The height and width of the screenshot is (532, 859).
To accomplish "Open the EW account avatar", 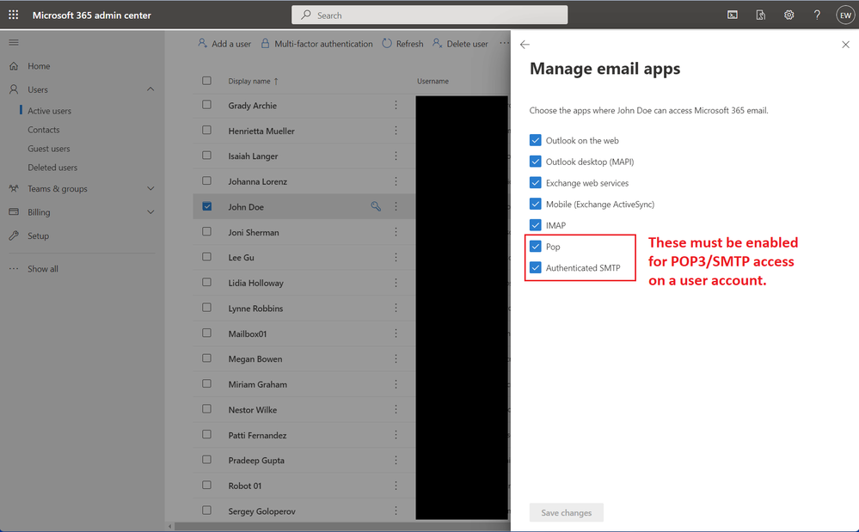I will click(x=845, y=15).
